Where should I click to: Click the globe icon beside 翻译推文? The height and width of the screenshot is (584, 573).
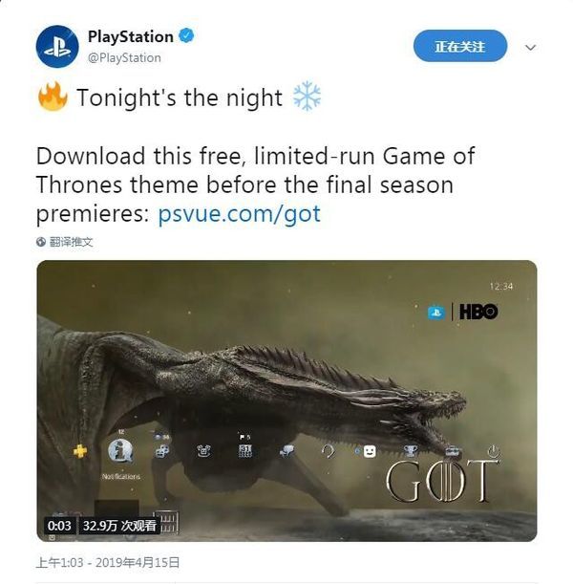coord(41,242)
